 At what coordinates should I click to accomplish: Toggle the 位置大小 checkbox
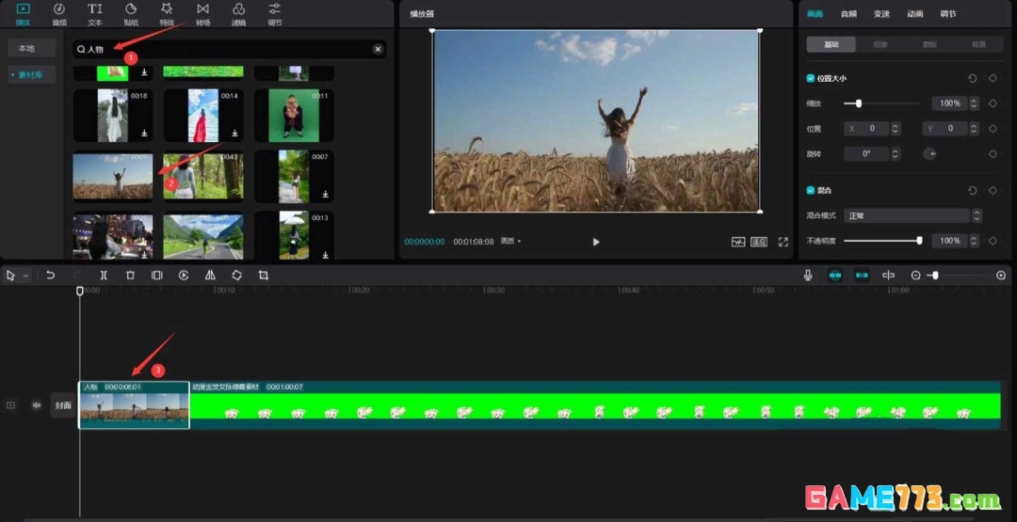click(x=811, y=78)
